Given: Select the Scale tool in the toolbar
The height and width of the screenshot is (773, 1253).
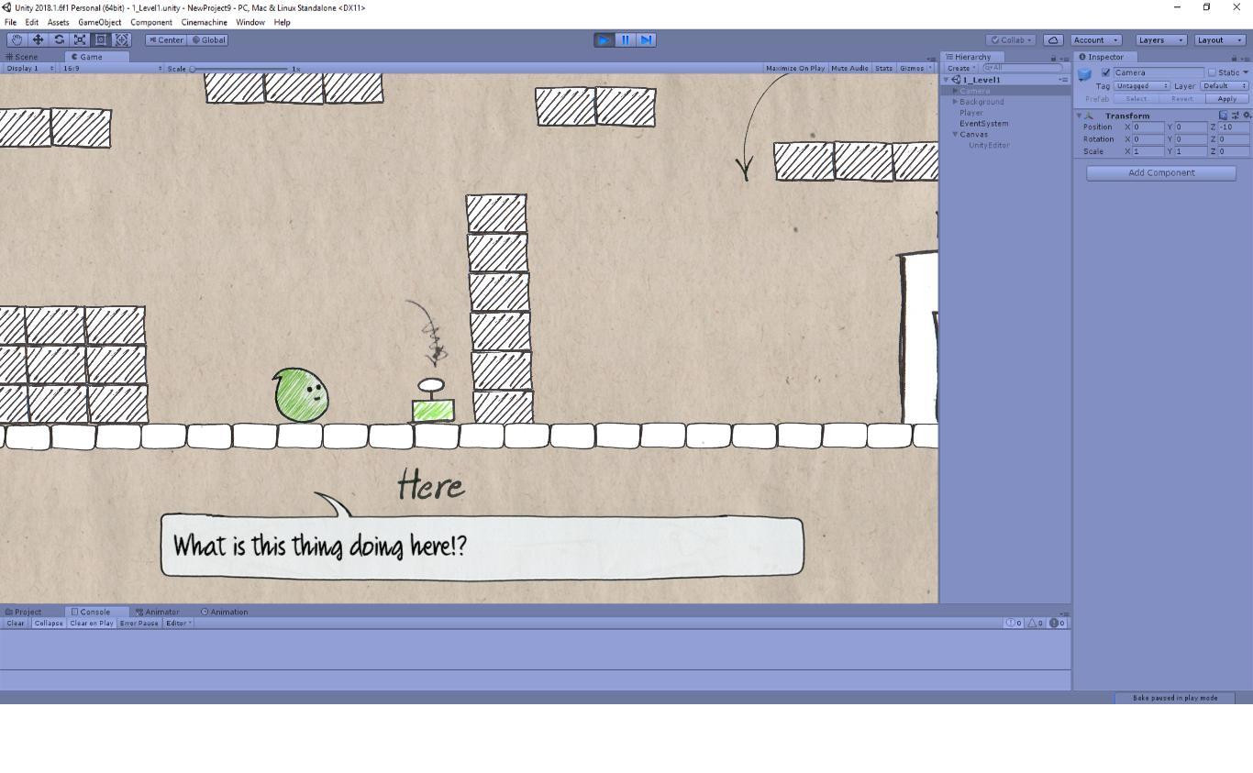Looking at the screenshot, I should click(x=80, y=39).
